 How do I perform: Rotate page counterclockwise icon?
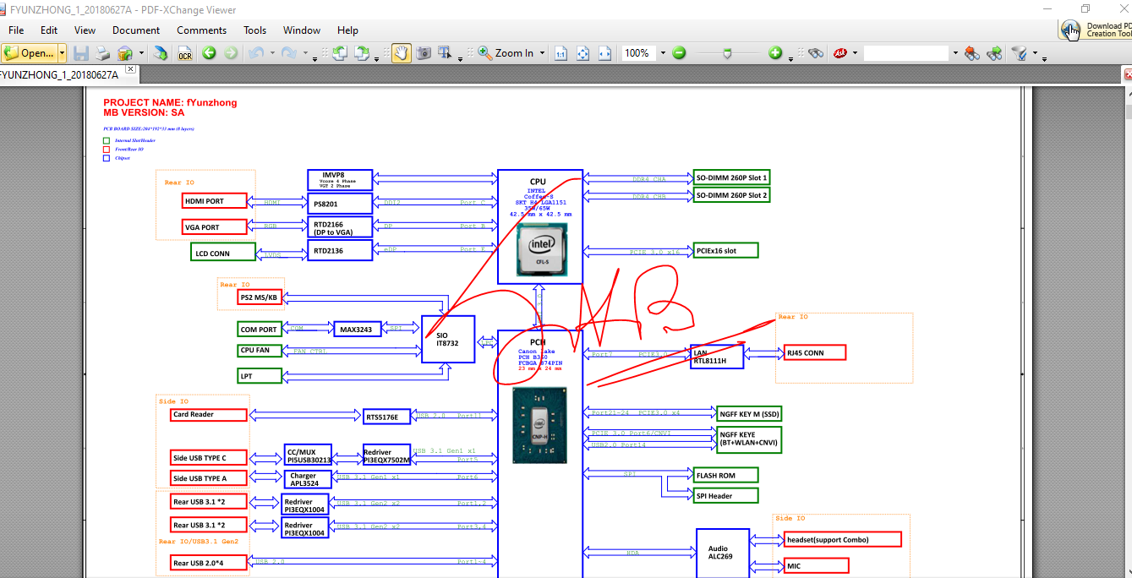(339, 53)
